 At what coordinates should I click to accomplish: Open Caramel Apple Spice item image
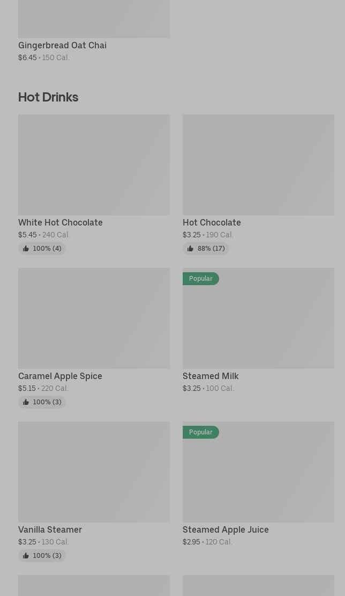[x=94, y=318]
